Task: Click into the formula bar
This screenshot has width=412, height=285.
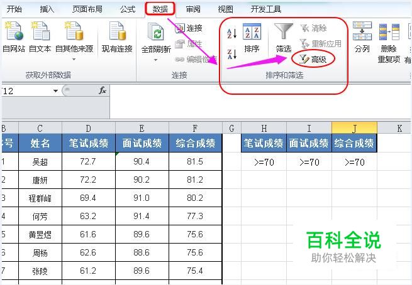Action: pos(260,102)
